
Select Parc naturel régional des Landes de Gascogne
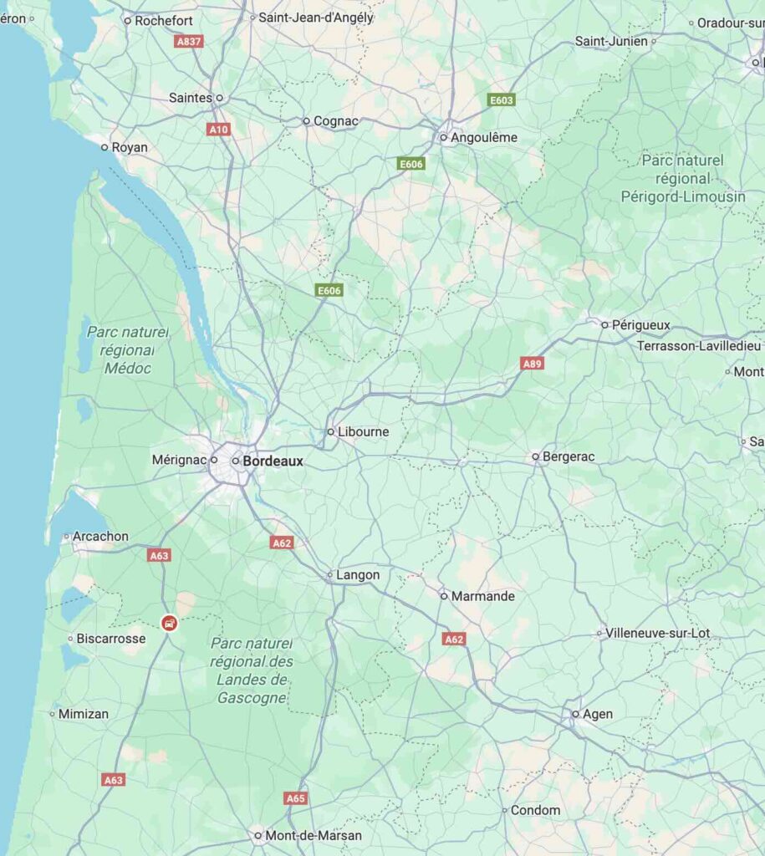pyautogui.click(x=252, y=670)
